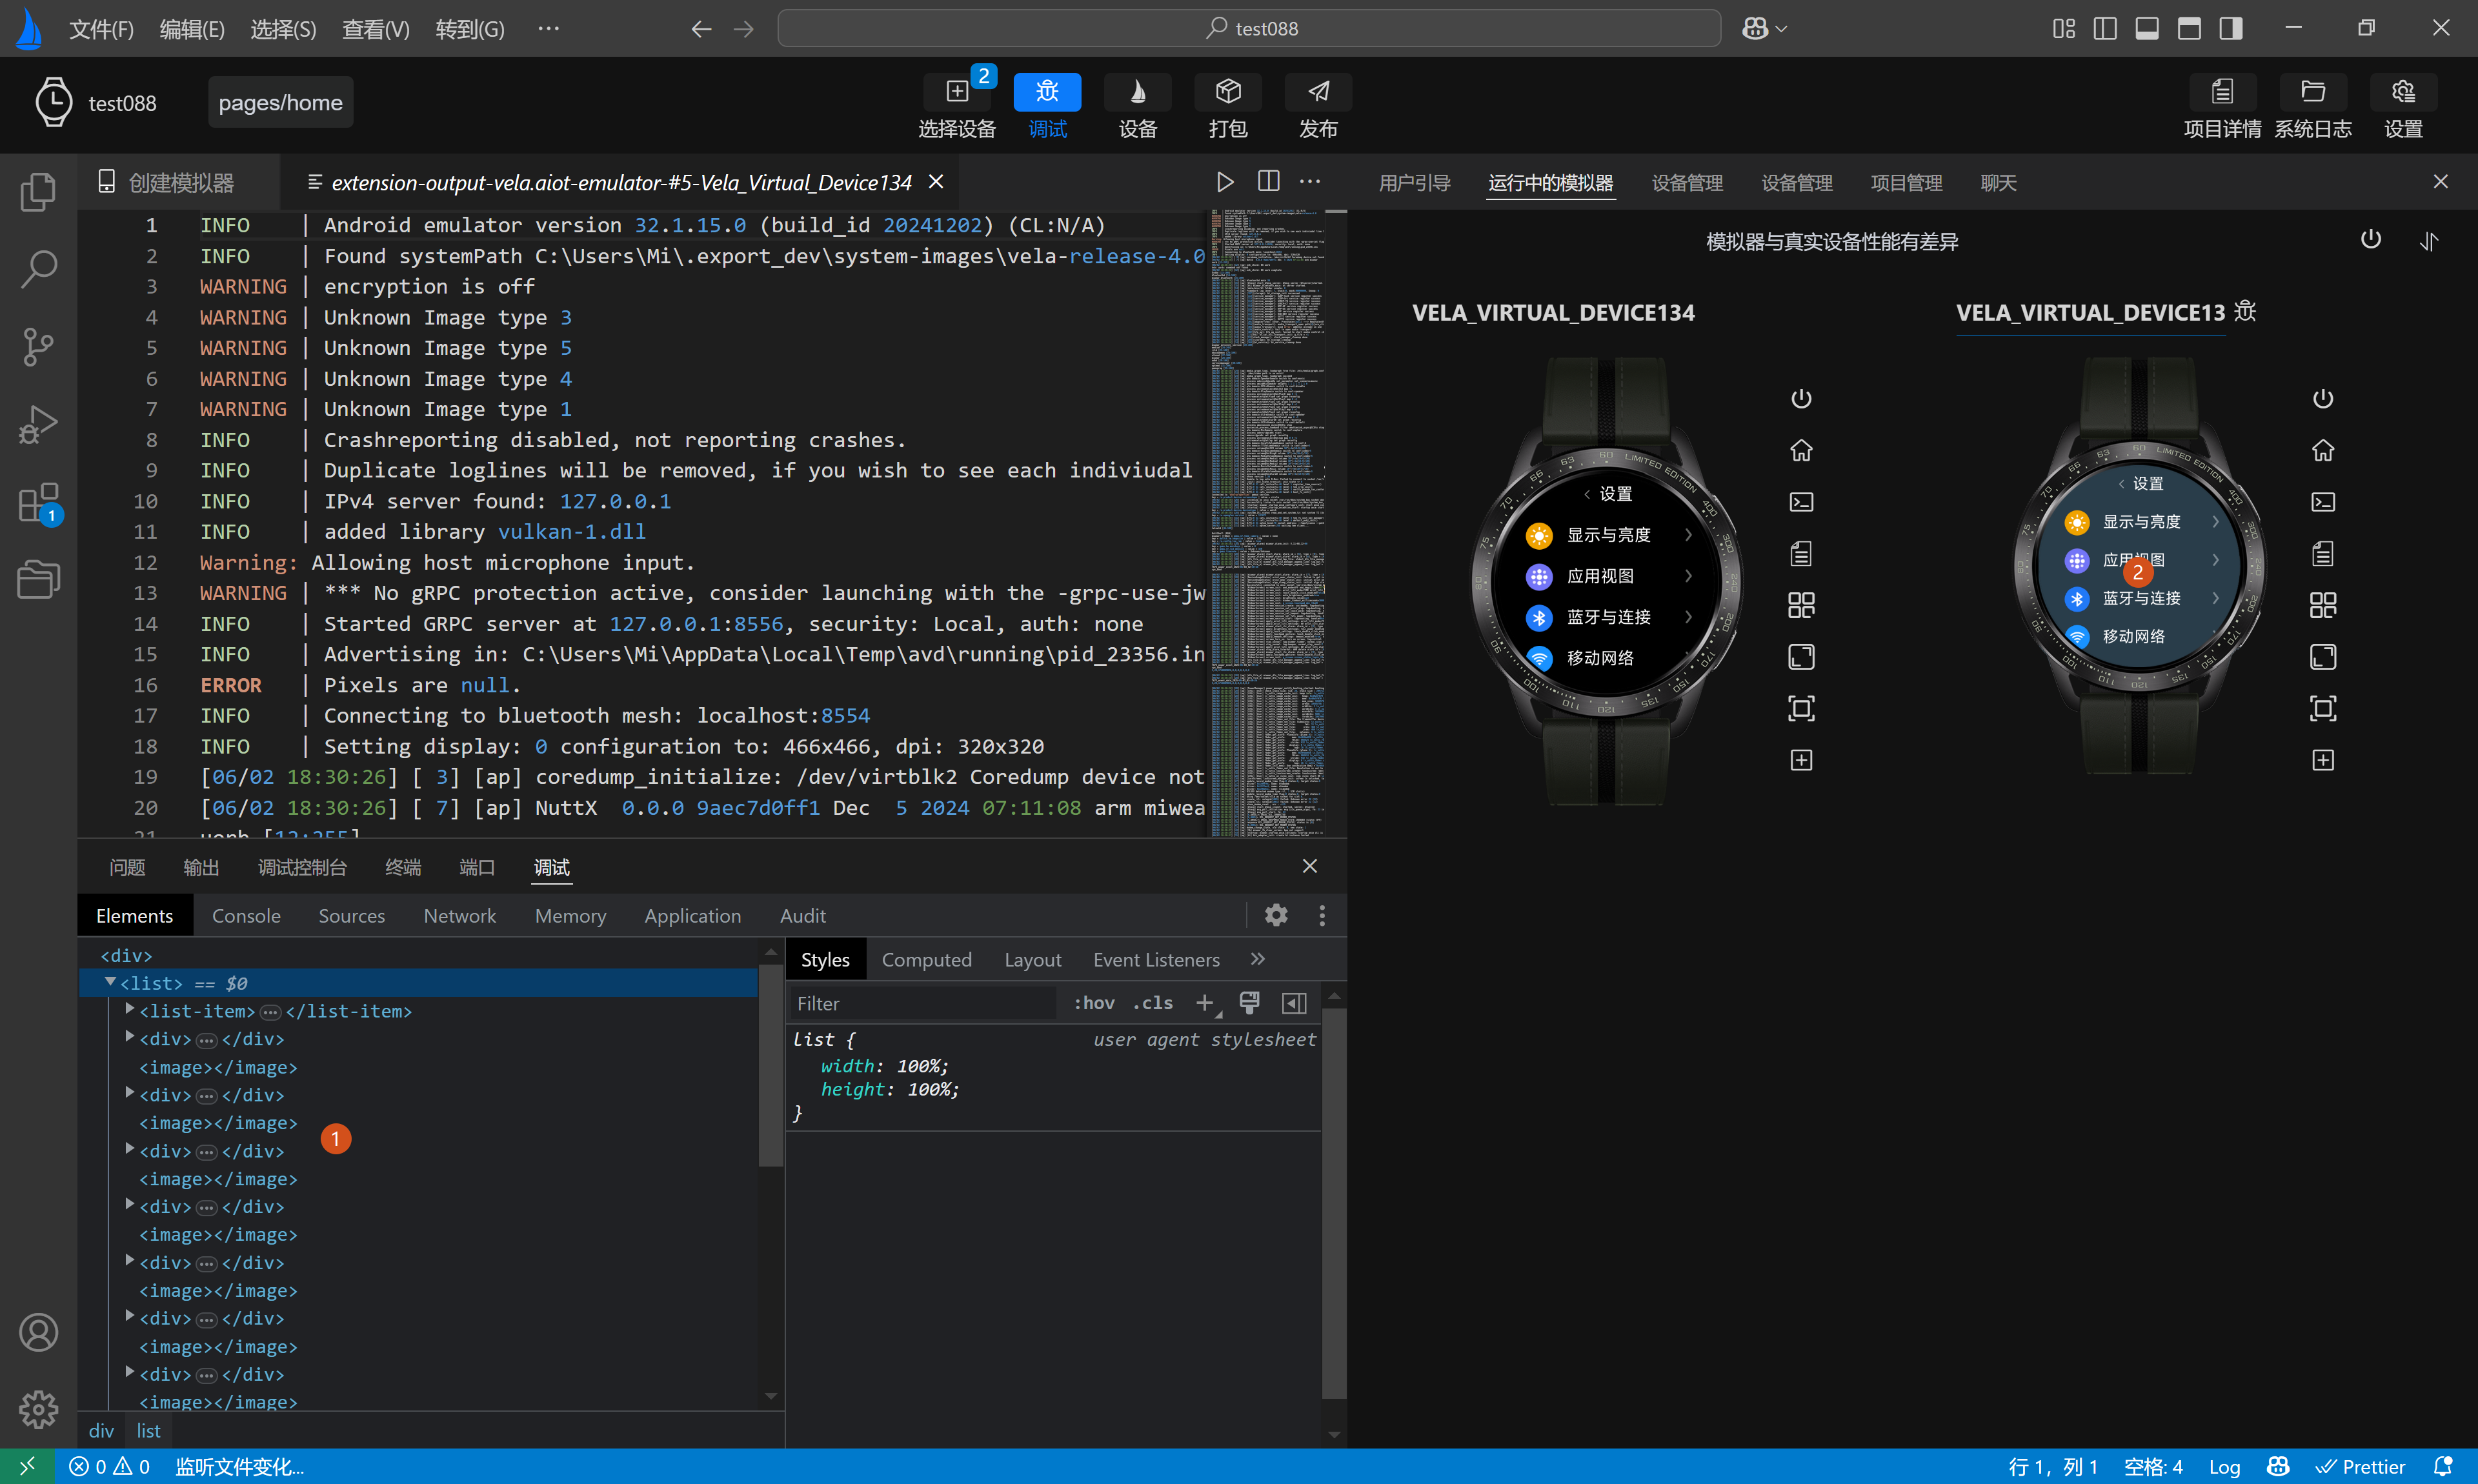
Task: Click Prettier in status bar
Action: pos(2360,1466)
